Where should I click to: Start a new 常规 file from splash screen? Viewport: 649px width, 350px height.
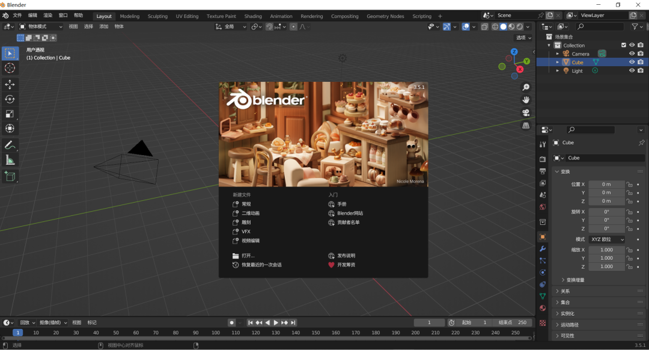(246, 204)
